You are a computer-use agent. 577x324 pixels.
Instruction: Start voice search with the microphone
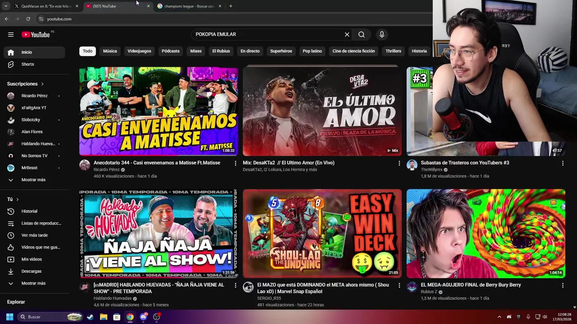(382, 35)
